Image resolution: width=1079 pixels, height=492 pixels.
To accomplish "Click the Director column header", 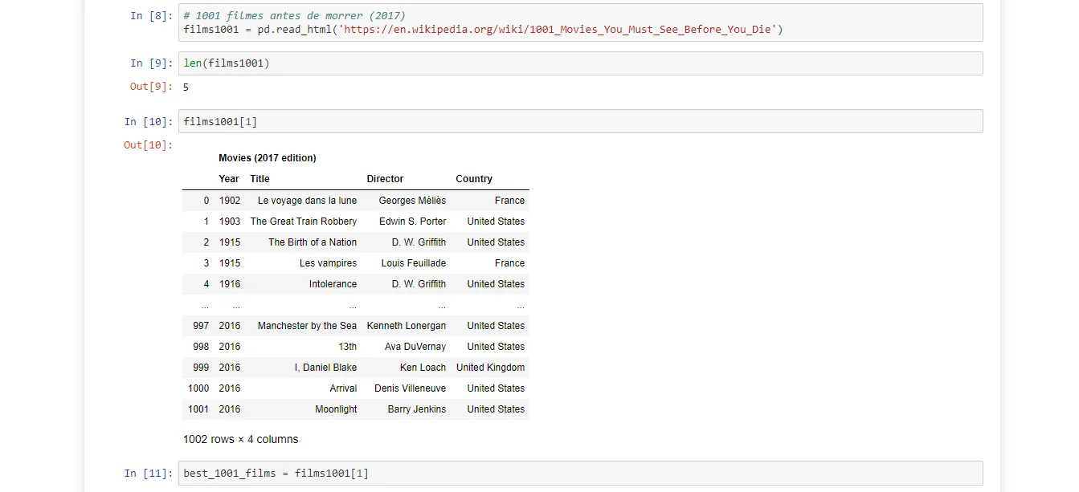I will click(x=385, y=179).
